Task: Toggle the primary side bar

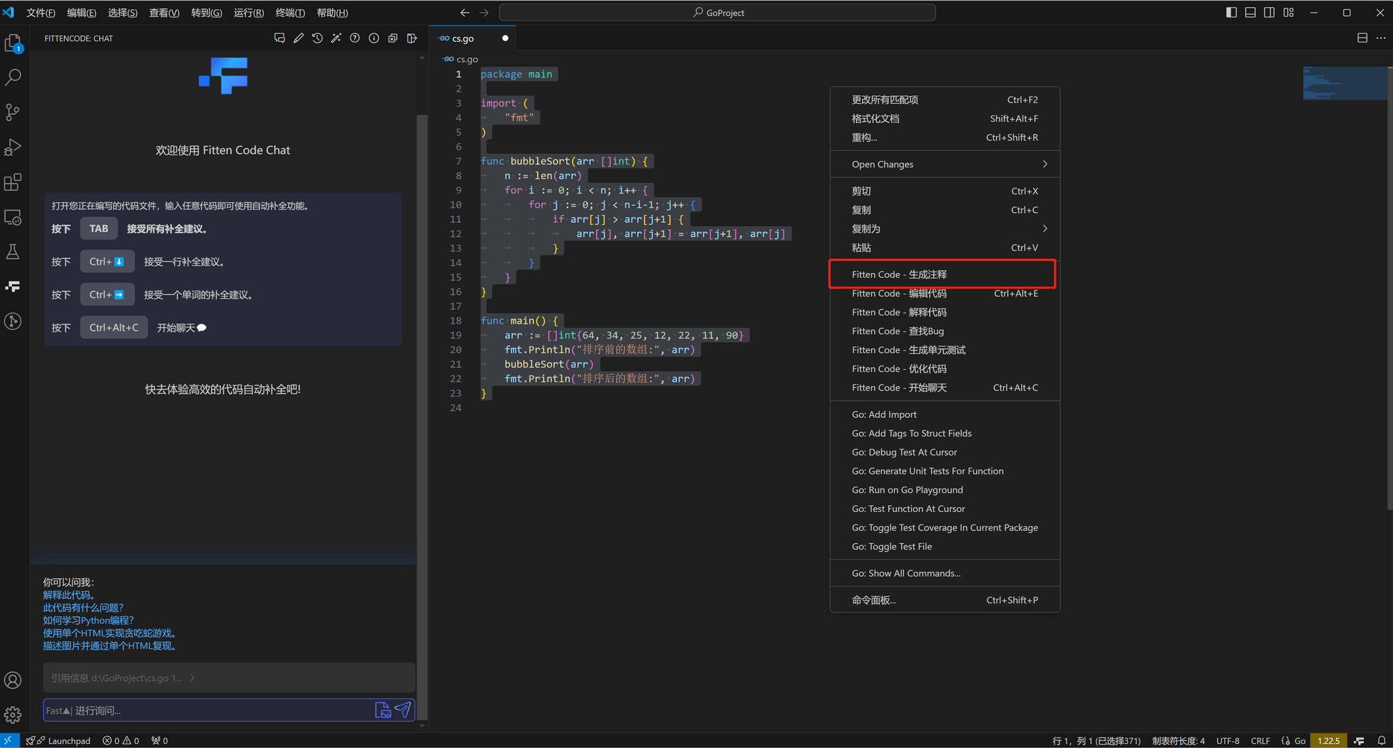Action: pos(1231,13)
